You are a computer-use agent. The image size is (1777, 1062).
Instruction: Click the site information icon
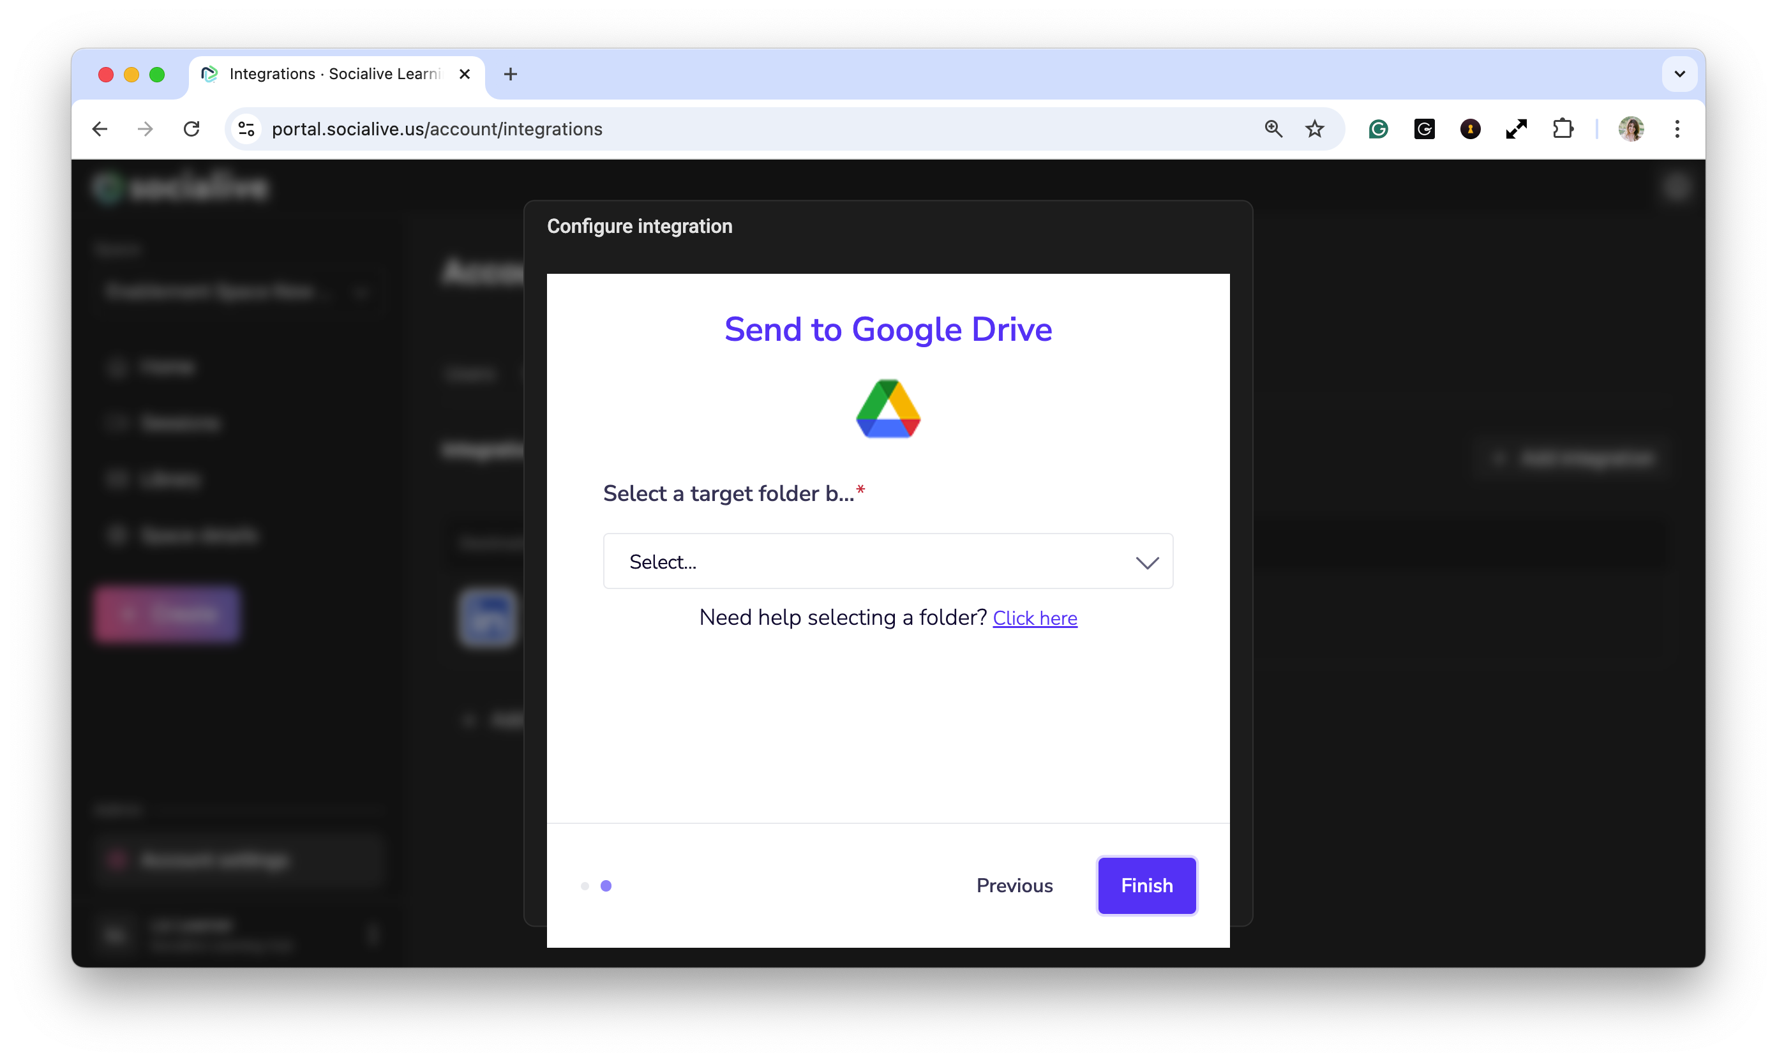click(246, 129)
